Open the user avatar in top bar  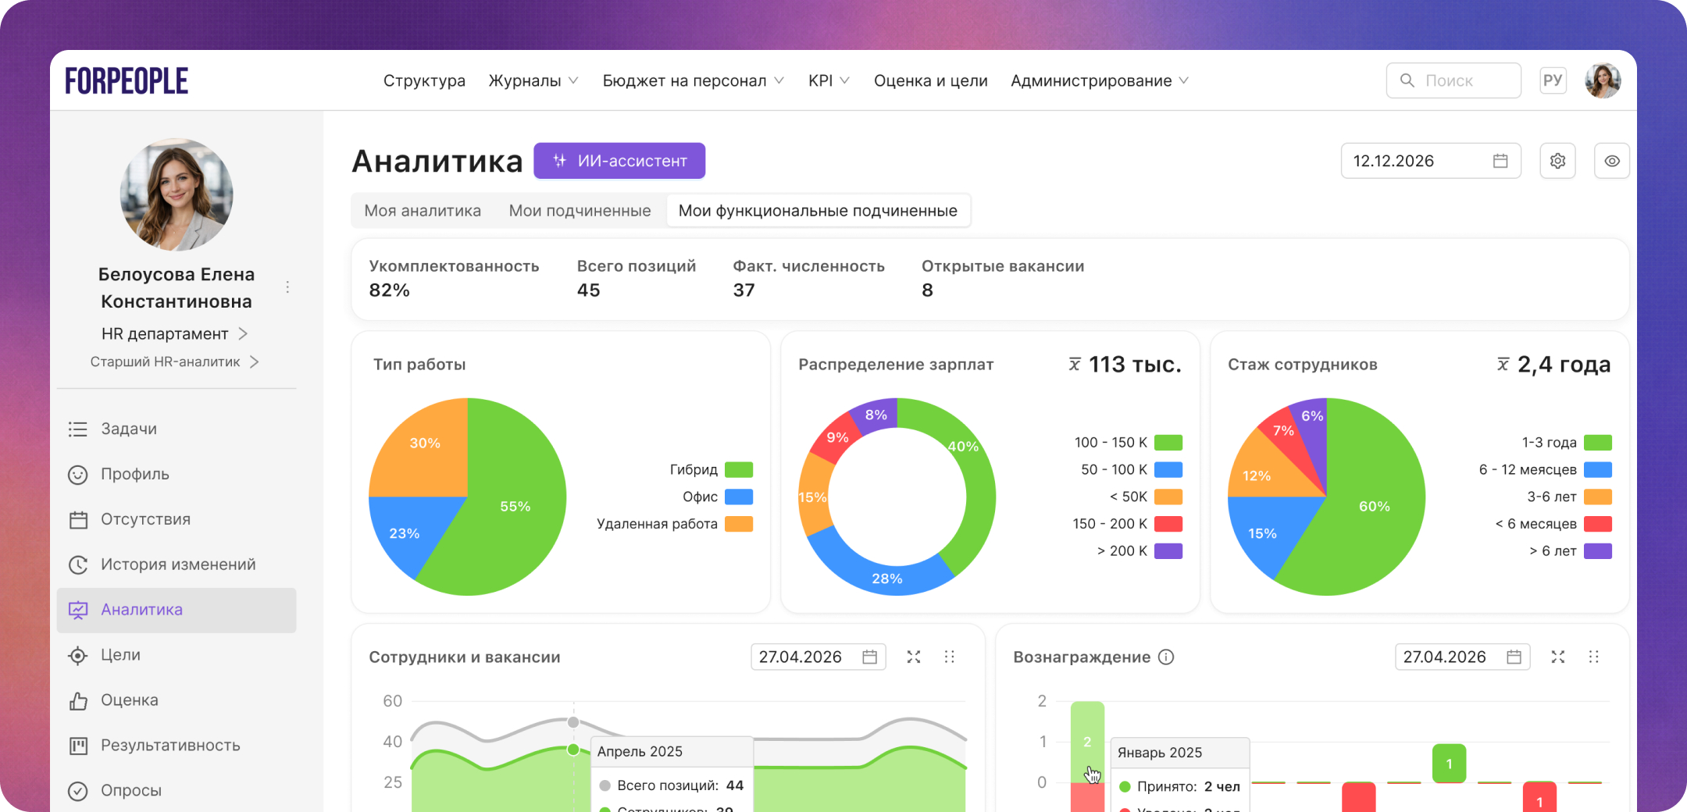coord(1603,80)
